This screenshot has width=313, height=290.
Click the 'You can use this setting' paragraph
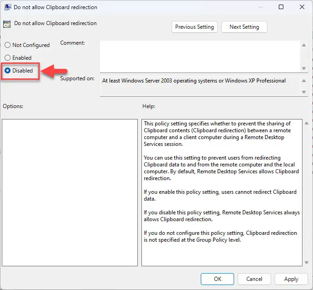(x=221, y=168)
